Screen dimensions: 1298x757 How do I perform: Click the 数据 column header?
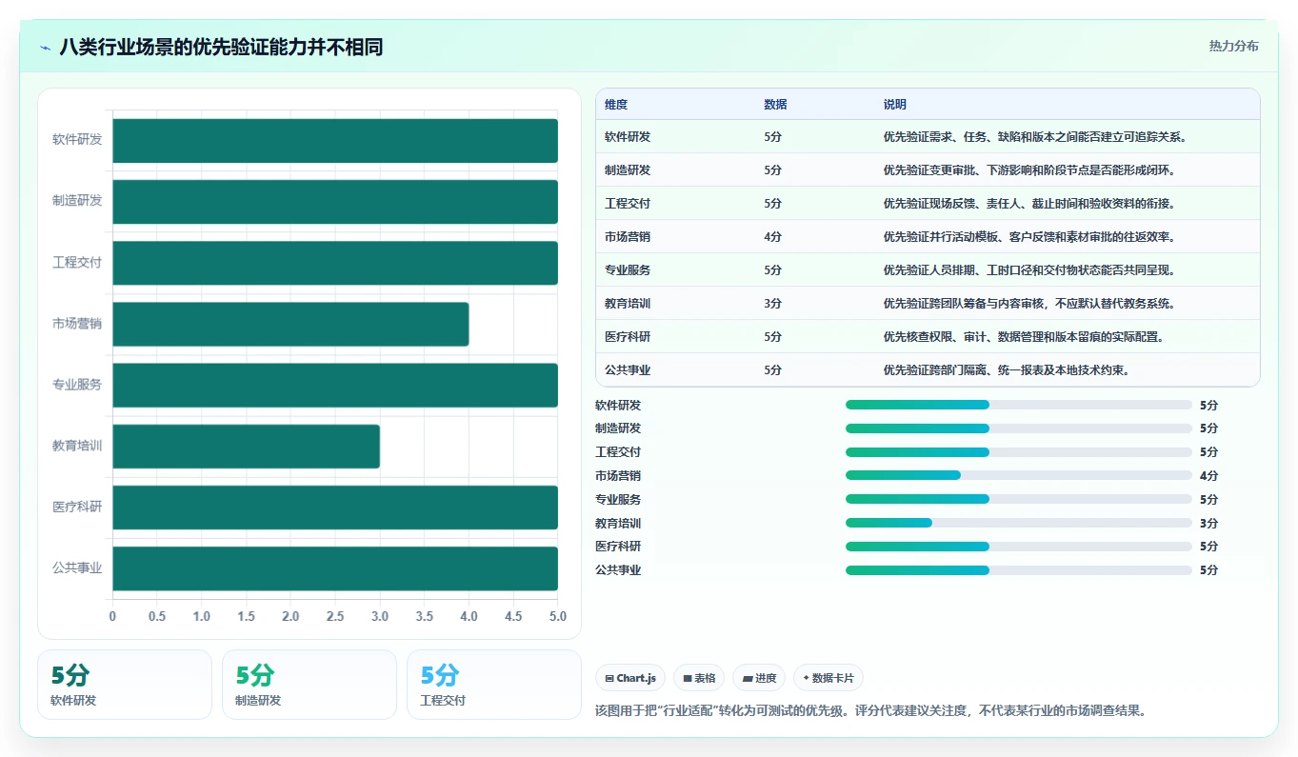[x=775, y=105]
